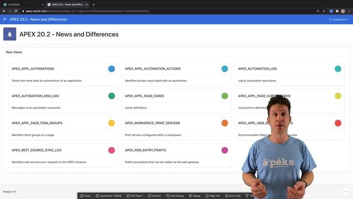This screenshot has width=353, height=199.
Task: Open the browser profile avatar
Action: (x=343, y=11)
